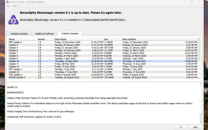
Task: Click the description pane scroll-up arrow
Action: point(201,84)
